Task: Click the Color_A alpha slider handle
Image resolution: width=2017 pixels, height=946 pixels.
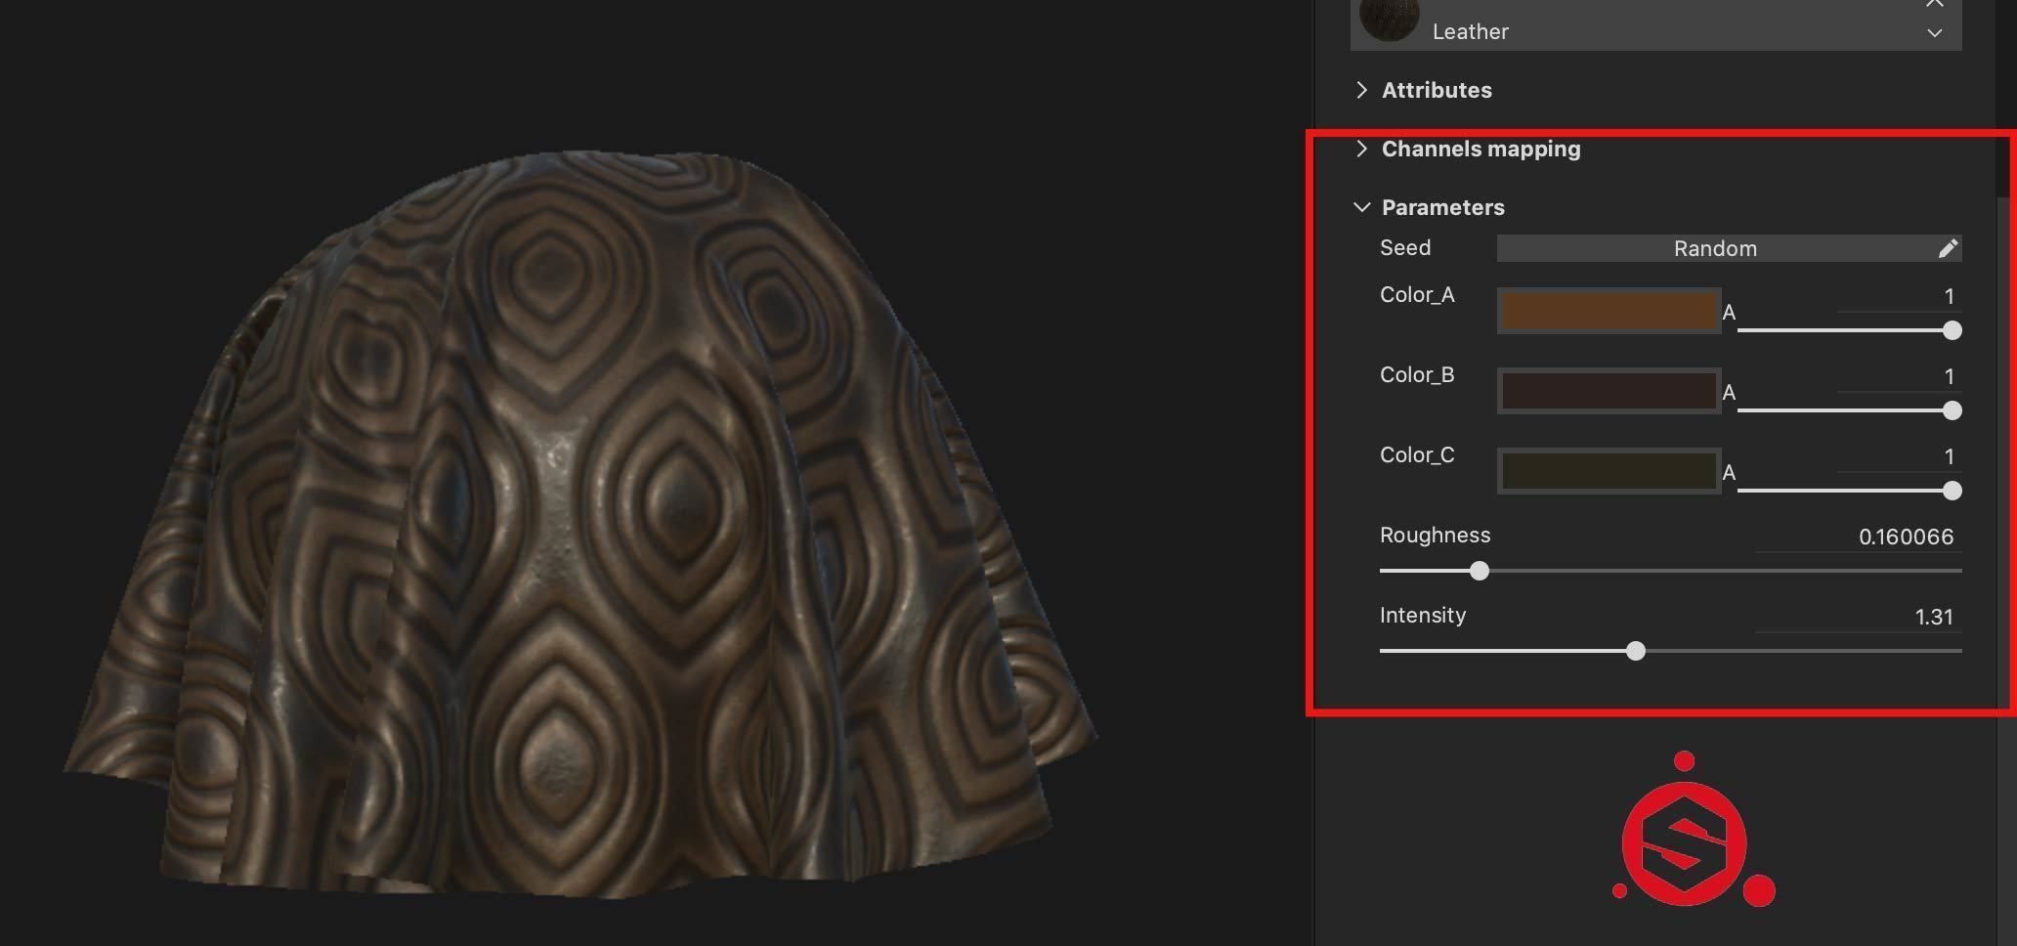Action: pyautogui.click(x=1952, y=330)
